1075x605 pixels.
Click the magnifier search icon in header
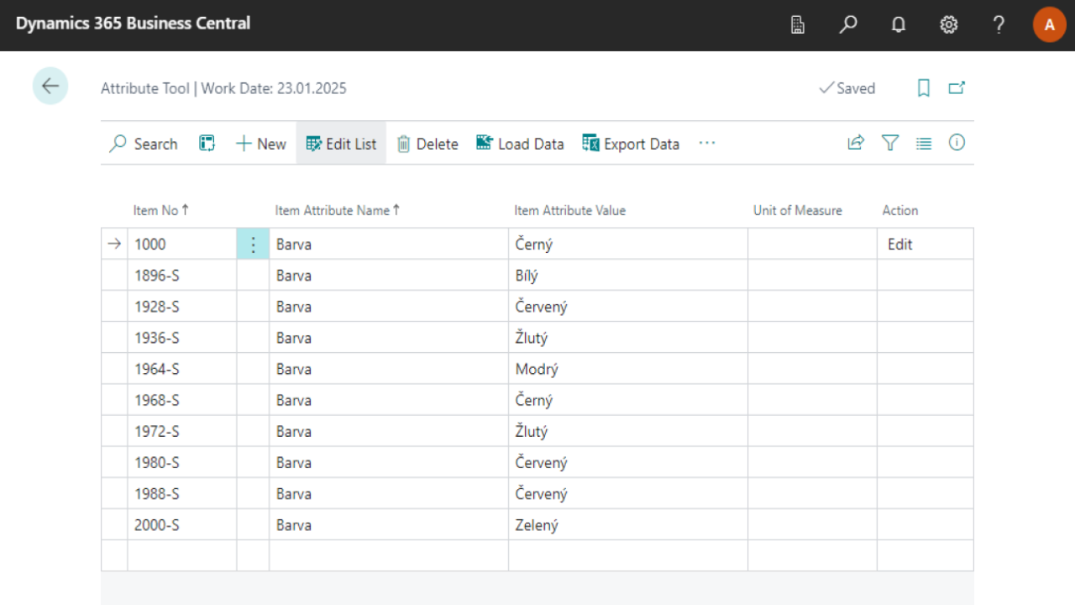coord(848,25)
